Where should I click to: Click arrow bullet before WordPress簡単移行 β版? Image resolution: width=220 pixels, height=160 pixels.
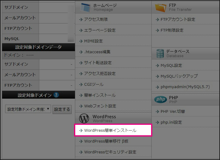(x=81, y=141)
